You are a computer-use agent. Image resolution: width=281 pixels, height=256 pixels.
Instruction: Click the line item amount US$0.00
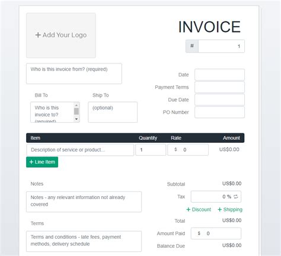229,149
